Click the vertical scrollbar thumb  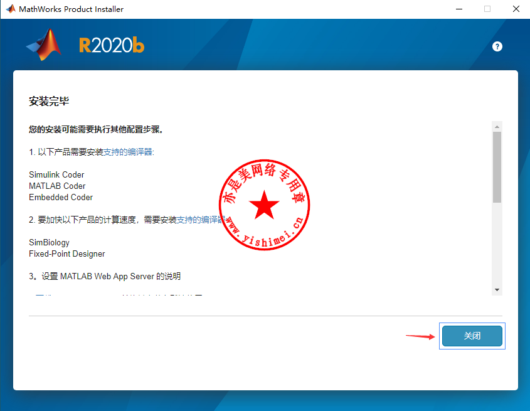point(497,166)
